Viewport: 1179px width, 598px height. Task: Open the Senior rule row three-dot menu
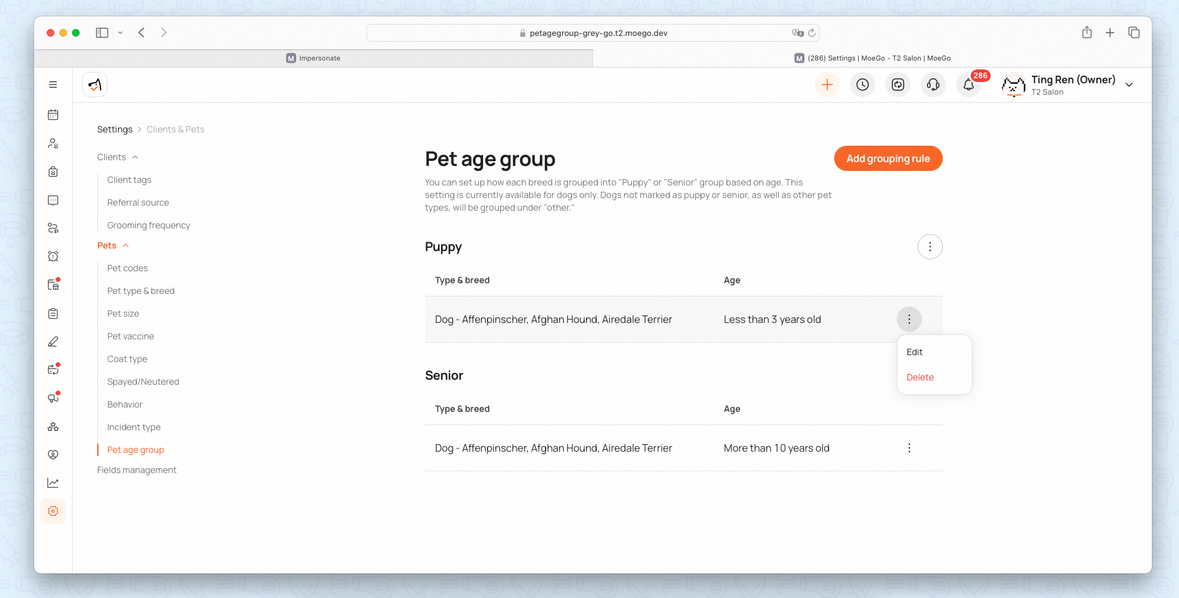coord(909,448)
